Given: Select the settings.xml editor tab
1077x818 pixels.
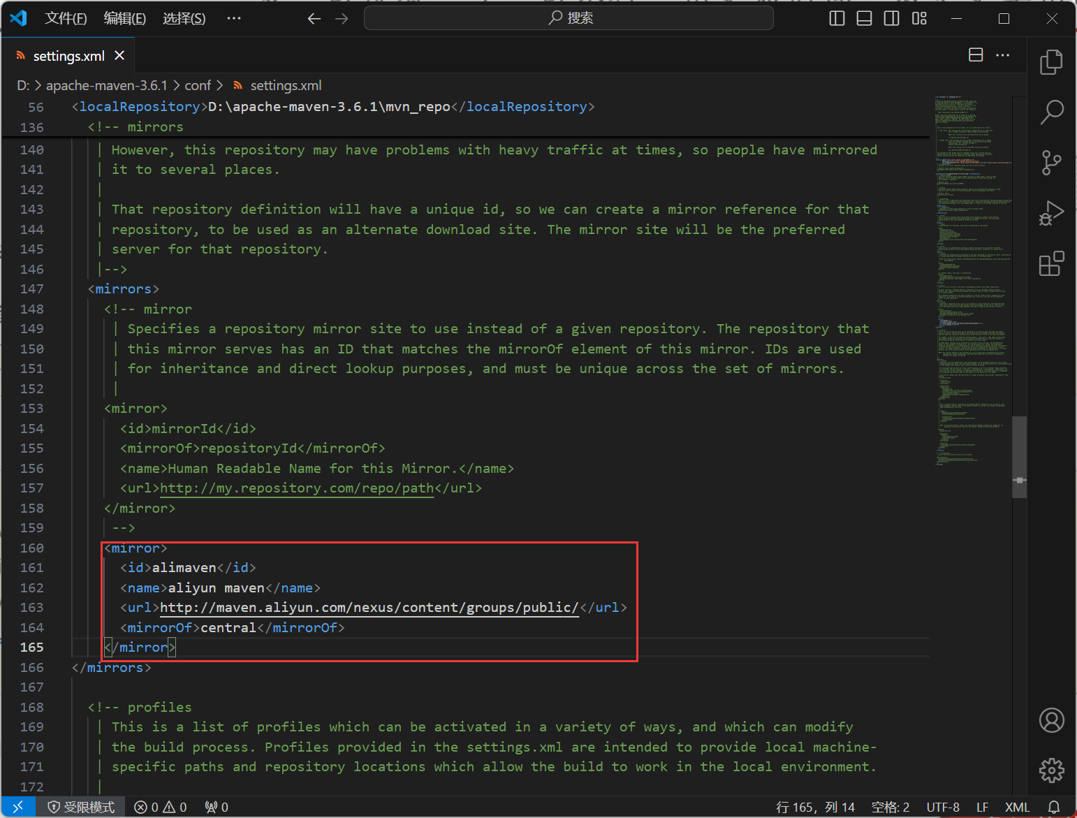Looking at the screenshot, I should point(68,56).
